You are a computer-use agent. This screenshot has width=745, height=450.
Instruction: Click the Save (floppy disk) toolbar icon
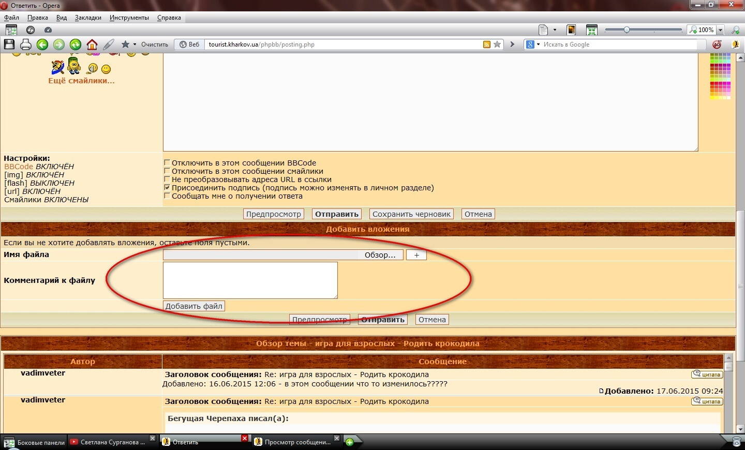9,44
